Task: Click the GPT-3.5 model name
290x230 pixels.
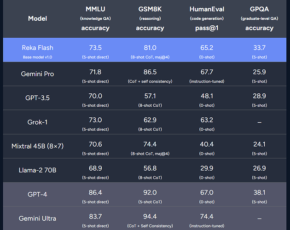Action: click(x=38, y=98)
